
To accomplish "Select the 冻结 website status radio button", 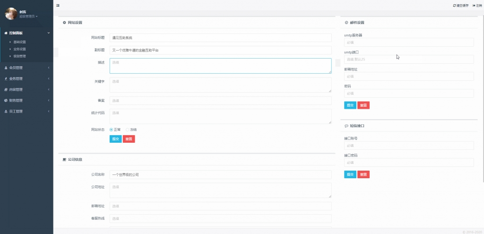I will pyautogui.click(x=127, y=130).
